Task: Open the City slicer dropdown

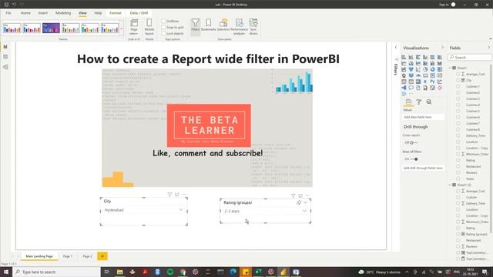Action: click(x=181, y=210)
